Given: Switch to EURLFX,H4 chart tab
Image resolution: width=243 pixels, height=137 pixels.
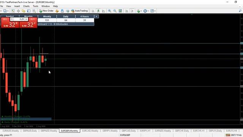Looking at the screenshot, I should tap(231, 131).
